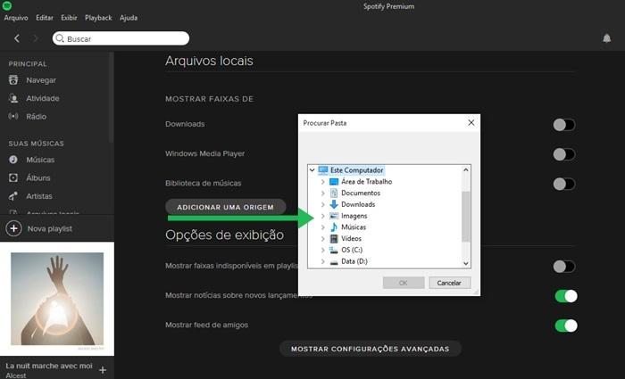Expand the Documentos tree node

pos(323,194)
